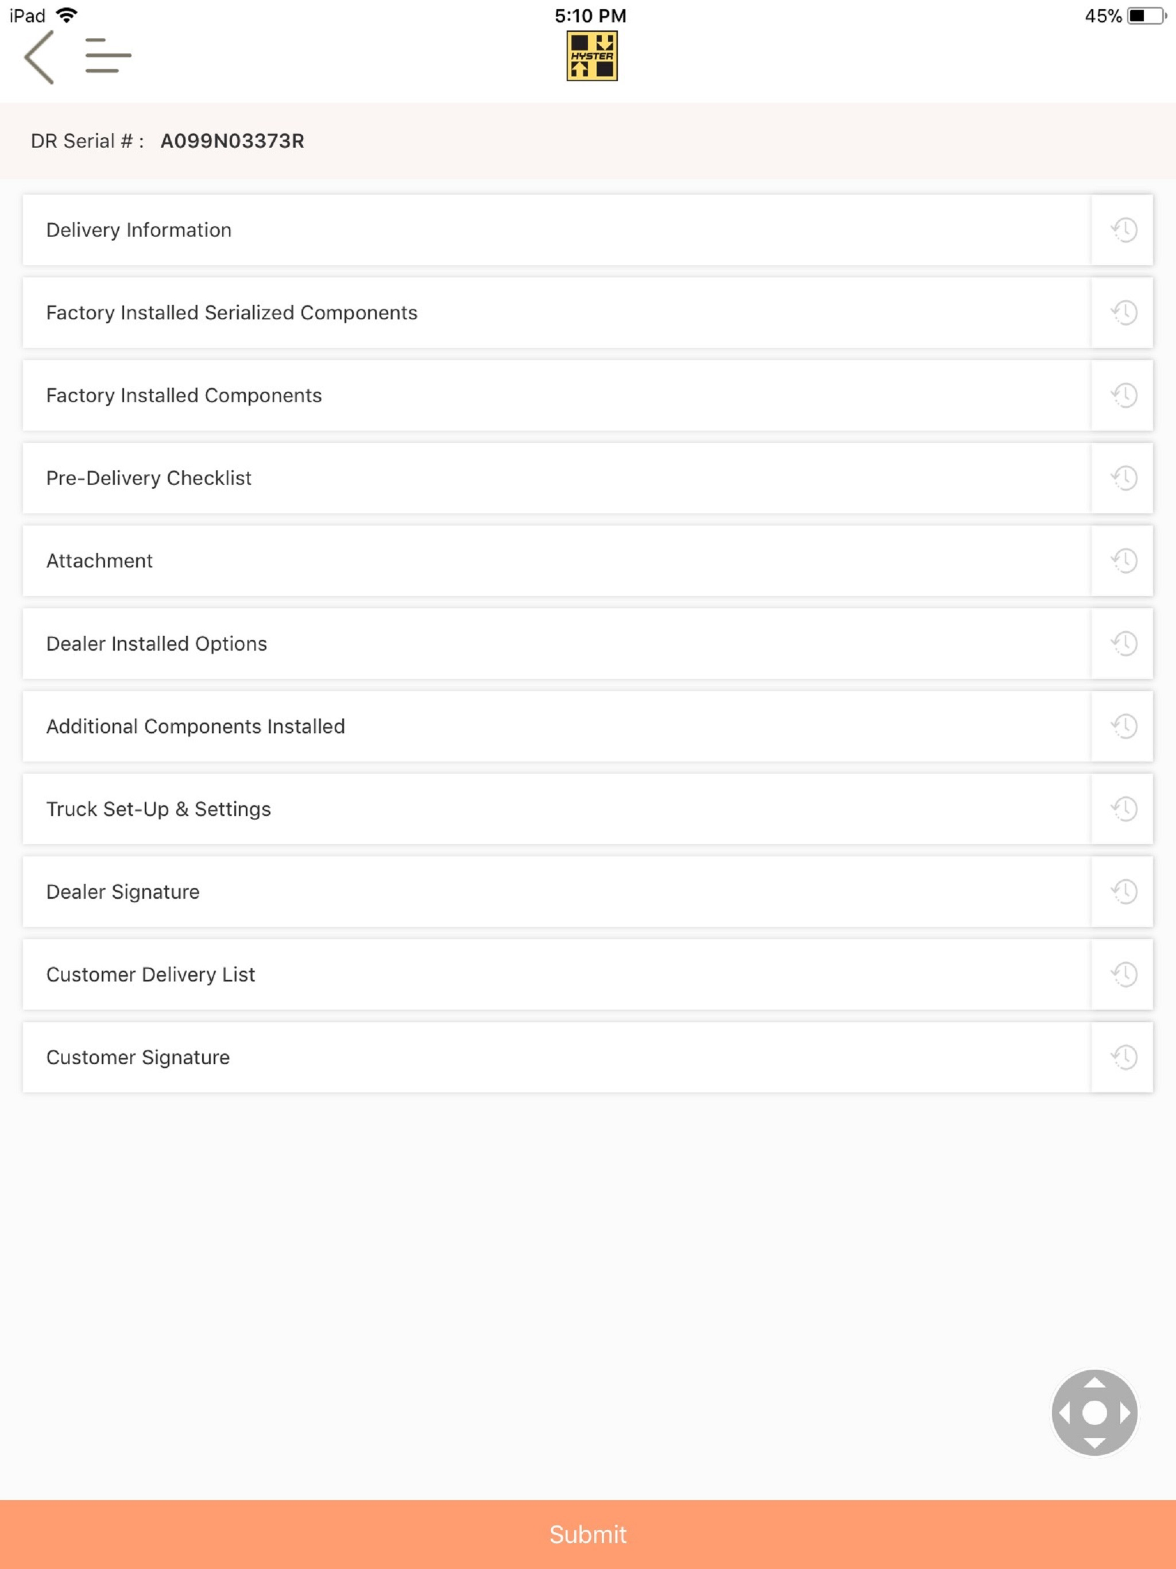This screenshot has width=1176, height=1569.
Task: Open history icon for Truck Set-Up & Settings
Action: click(x=1123, y=809)
